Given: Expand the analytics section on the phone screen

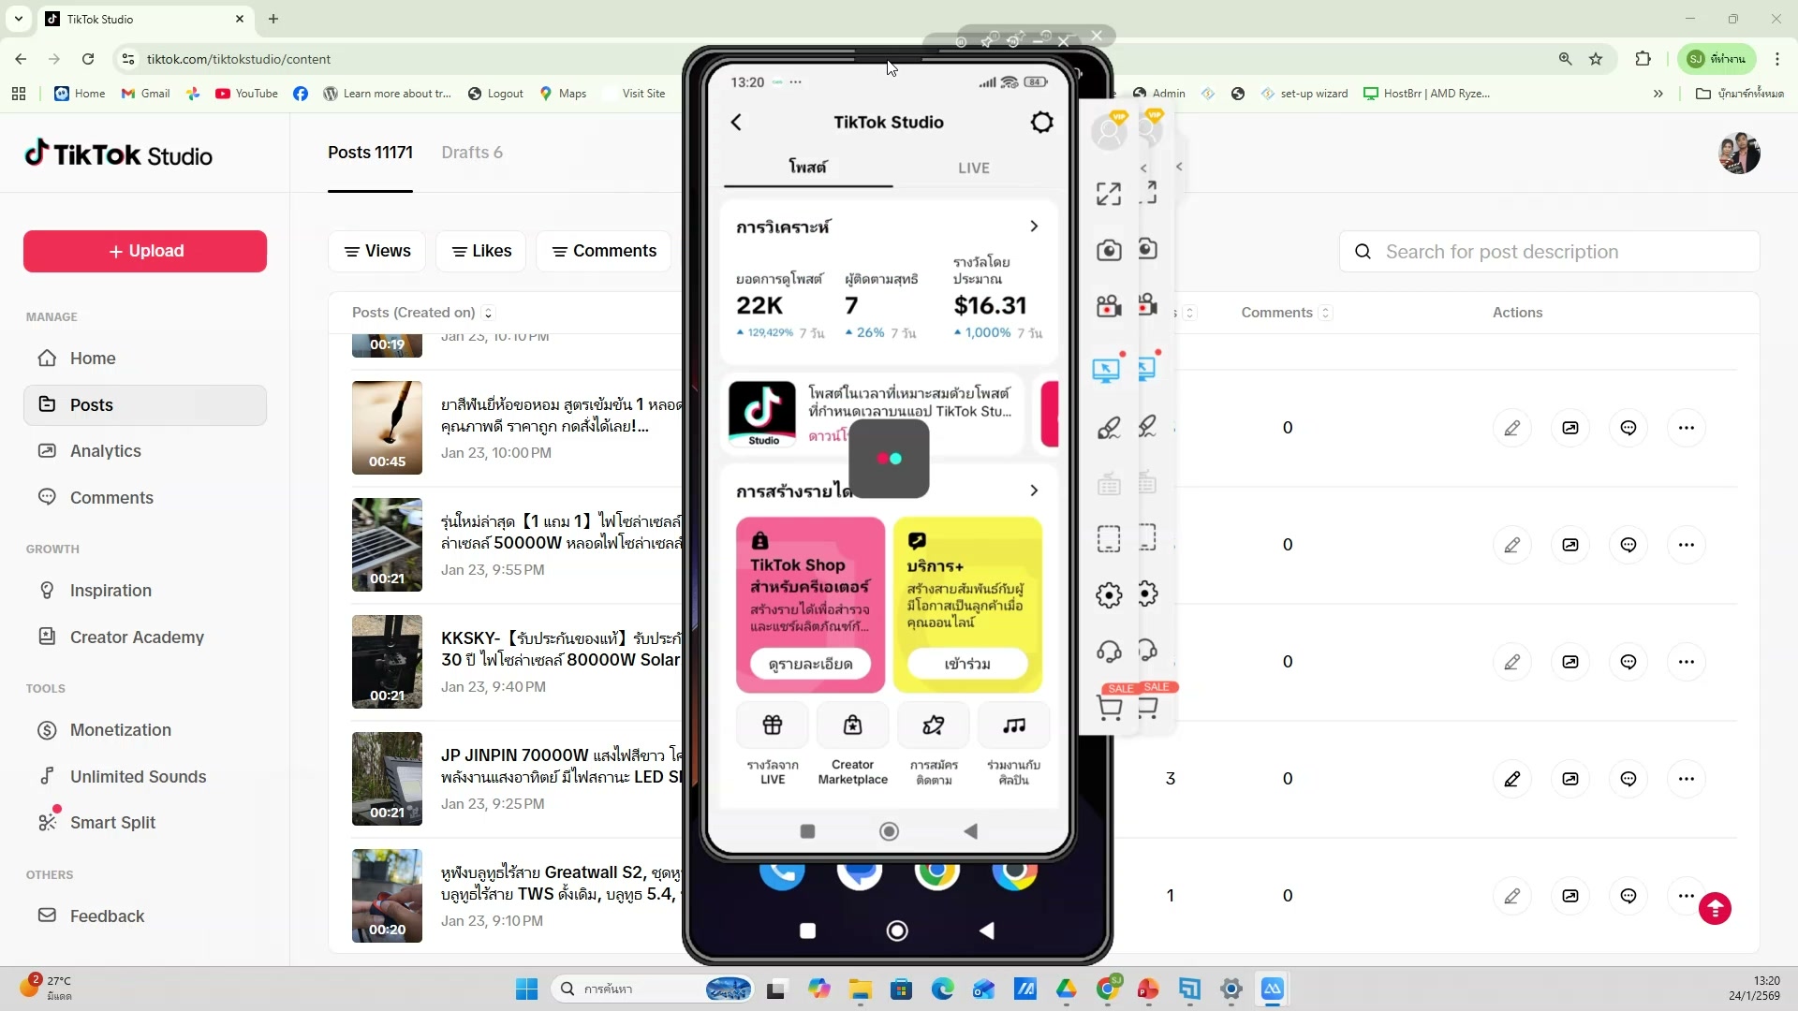Looking at the screenshot, I should point(1034,226).
